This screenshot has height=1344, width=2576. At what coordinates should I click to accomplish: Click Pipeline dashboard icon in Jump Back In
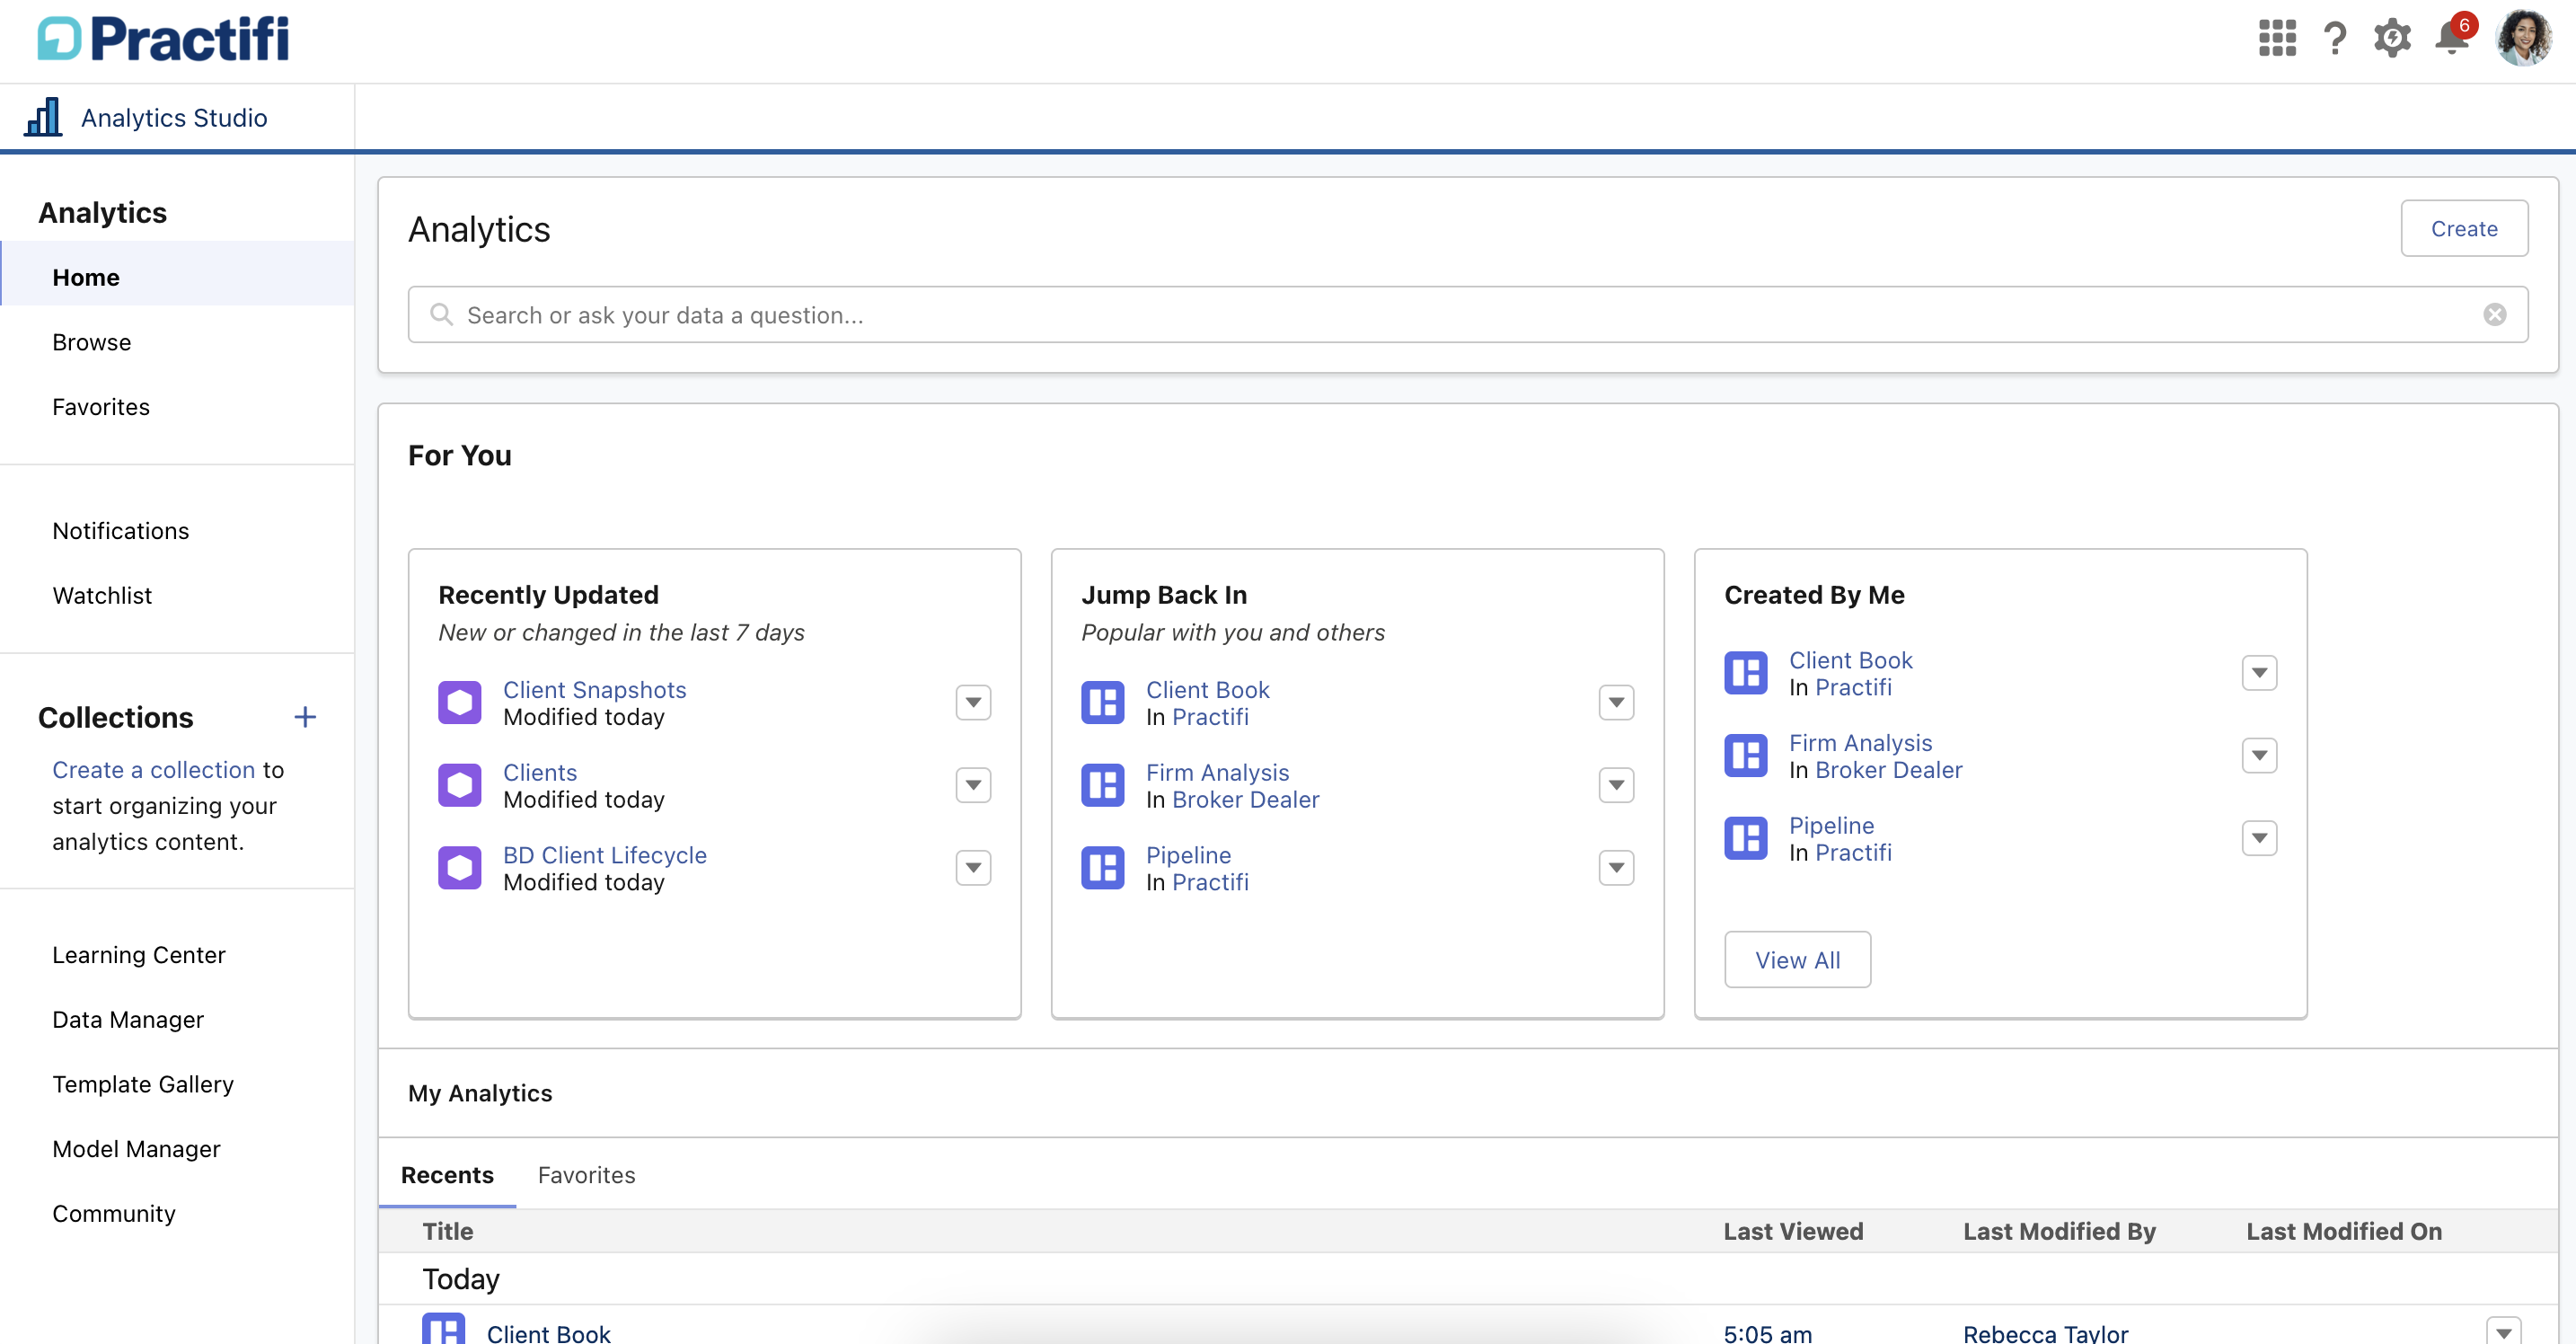click(x=1103, y=868)
